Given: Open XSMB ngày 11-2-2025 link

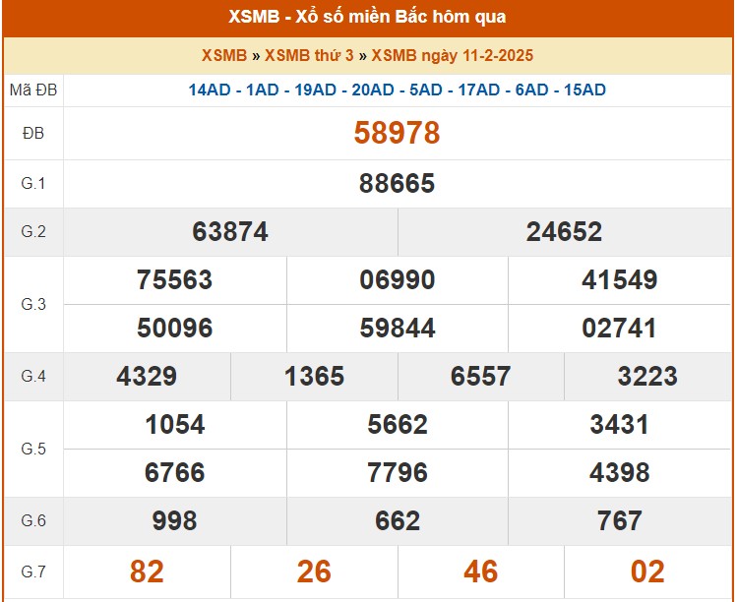Looking at the screenshot, I should tap(453, 56).
